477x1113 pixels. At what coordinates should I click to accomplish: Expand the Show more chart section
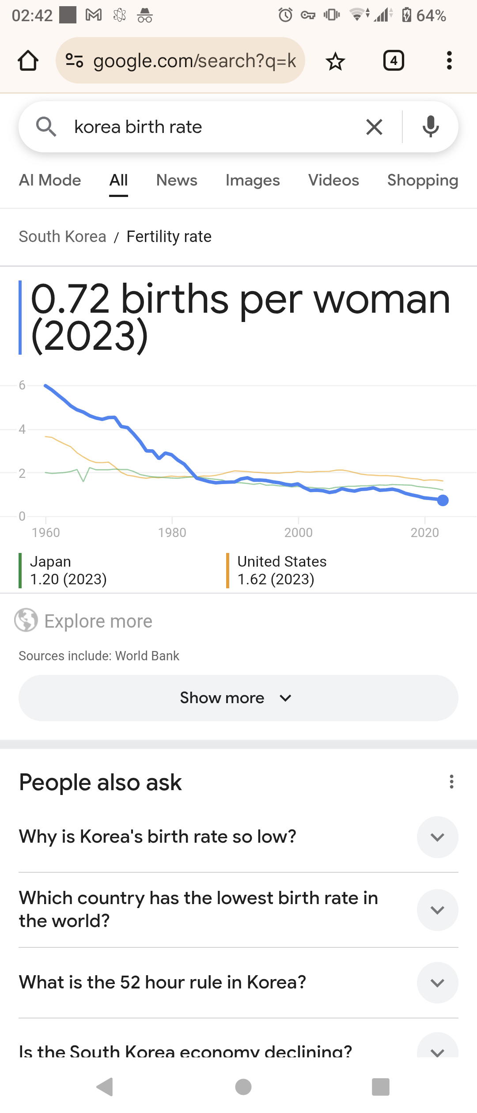tap(238, 697)
